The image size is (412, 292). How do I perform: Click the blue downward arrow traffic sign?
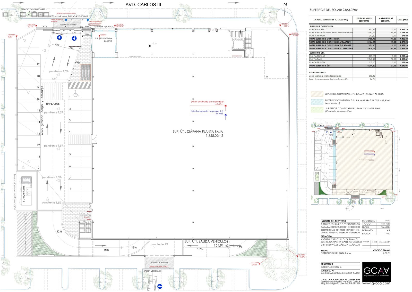[x=74, y=38]
